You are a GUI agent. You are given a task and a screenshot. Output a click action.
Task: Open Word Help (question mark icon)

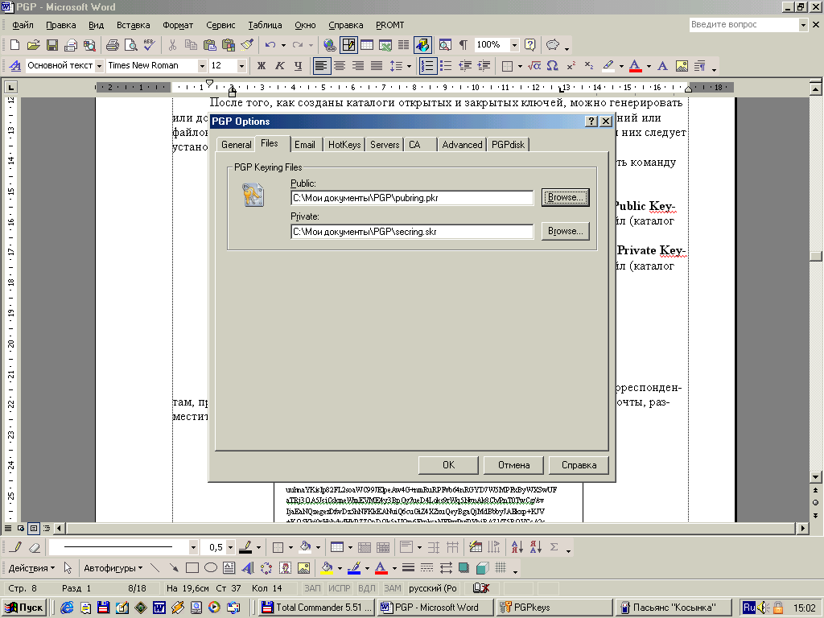(529, 45)
